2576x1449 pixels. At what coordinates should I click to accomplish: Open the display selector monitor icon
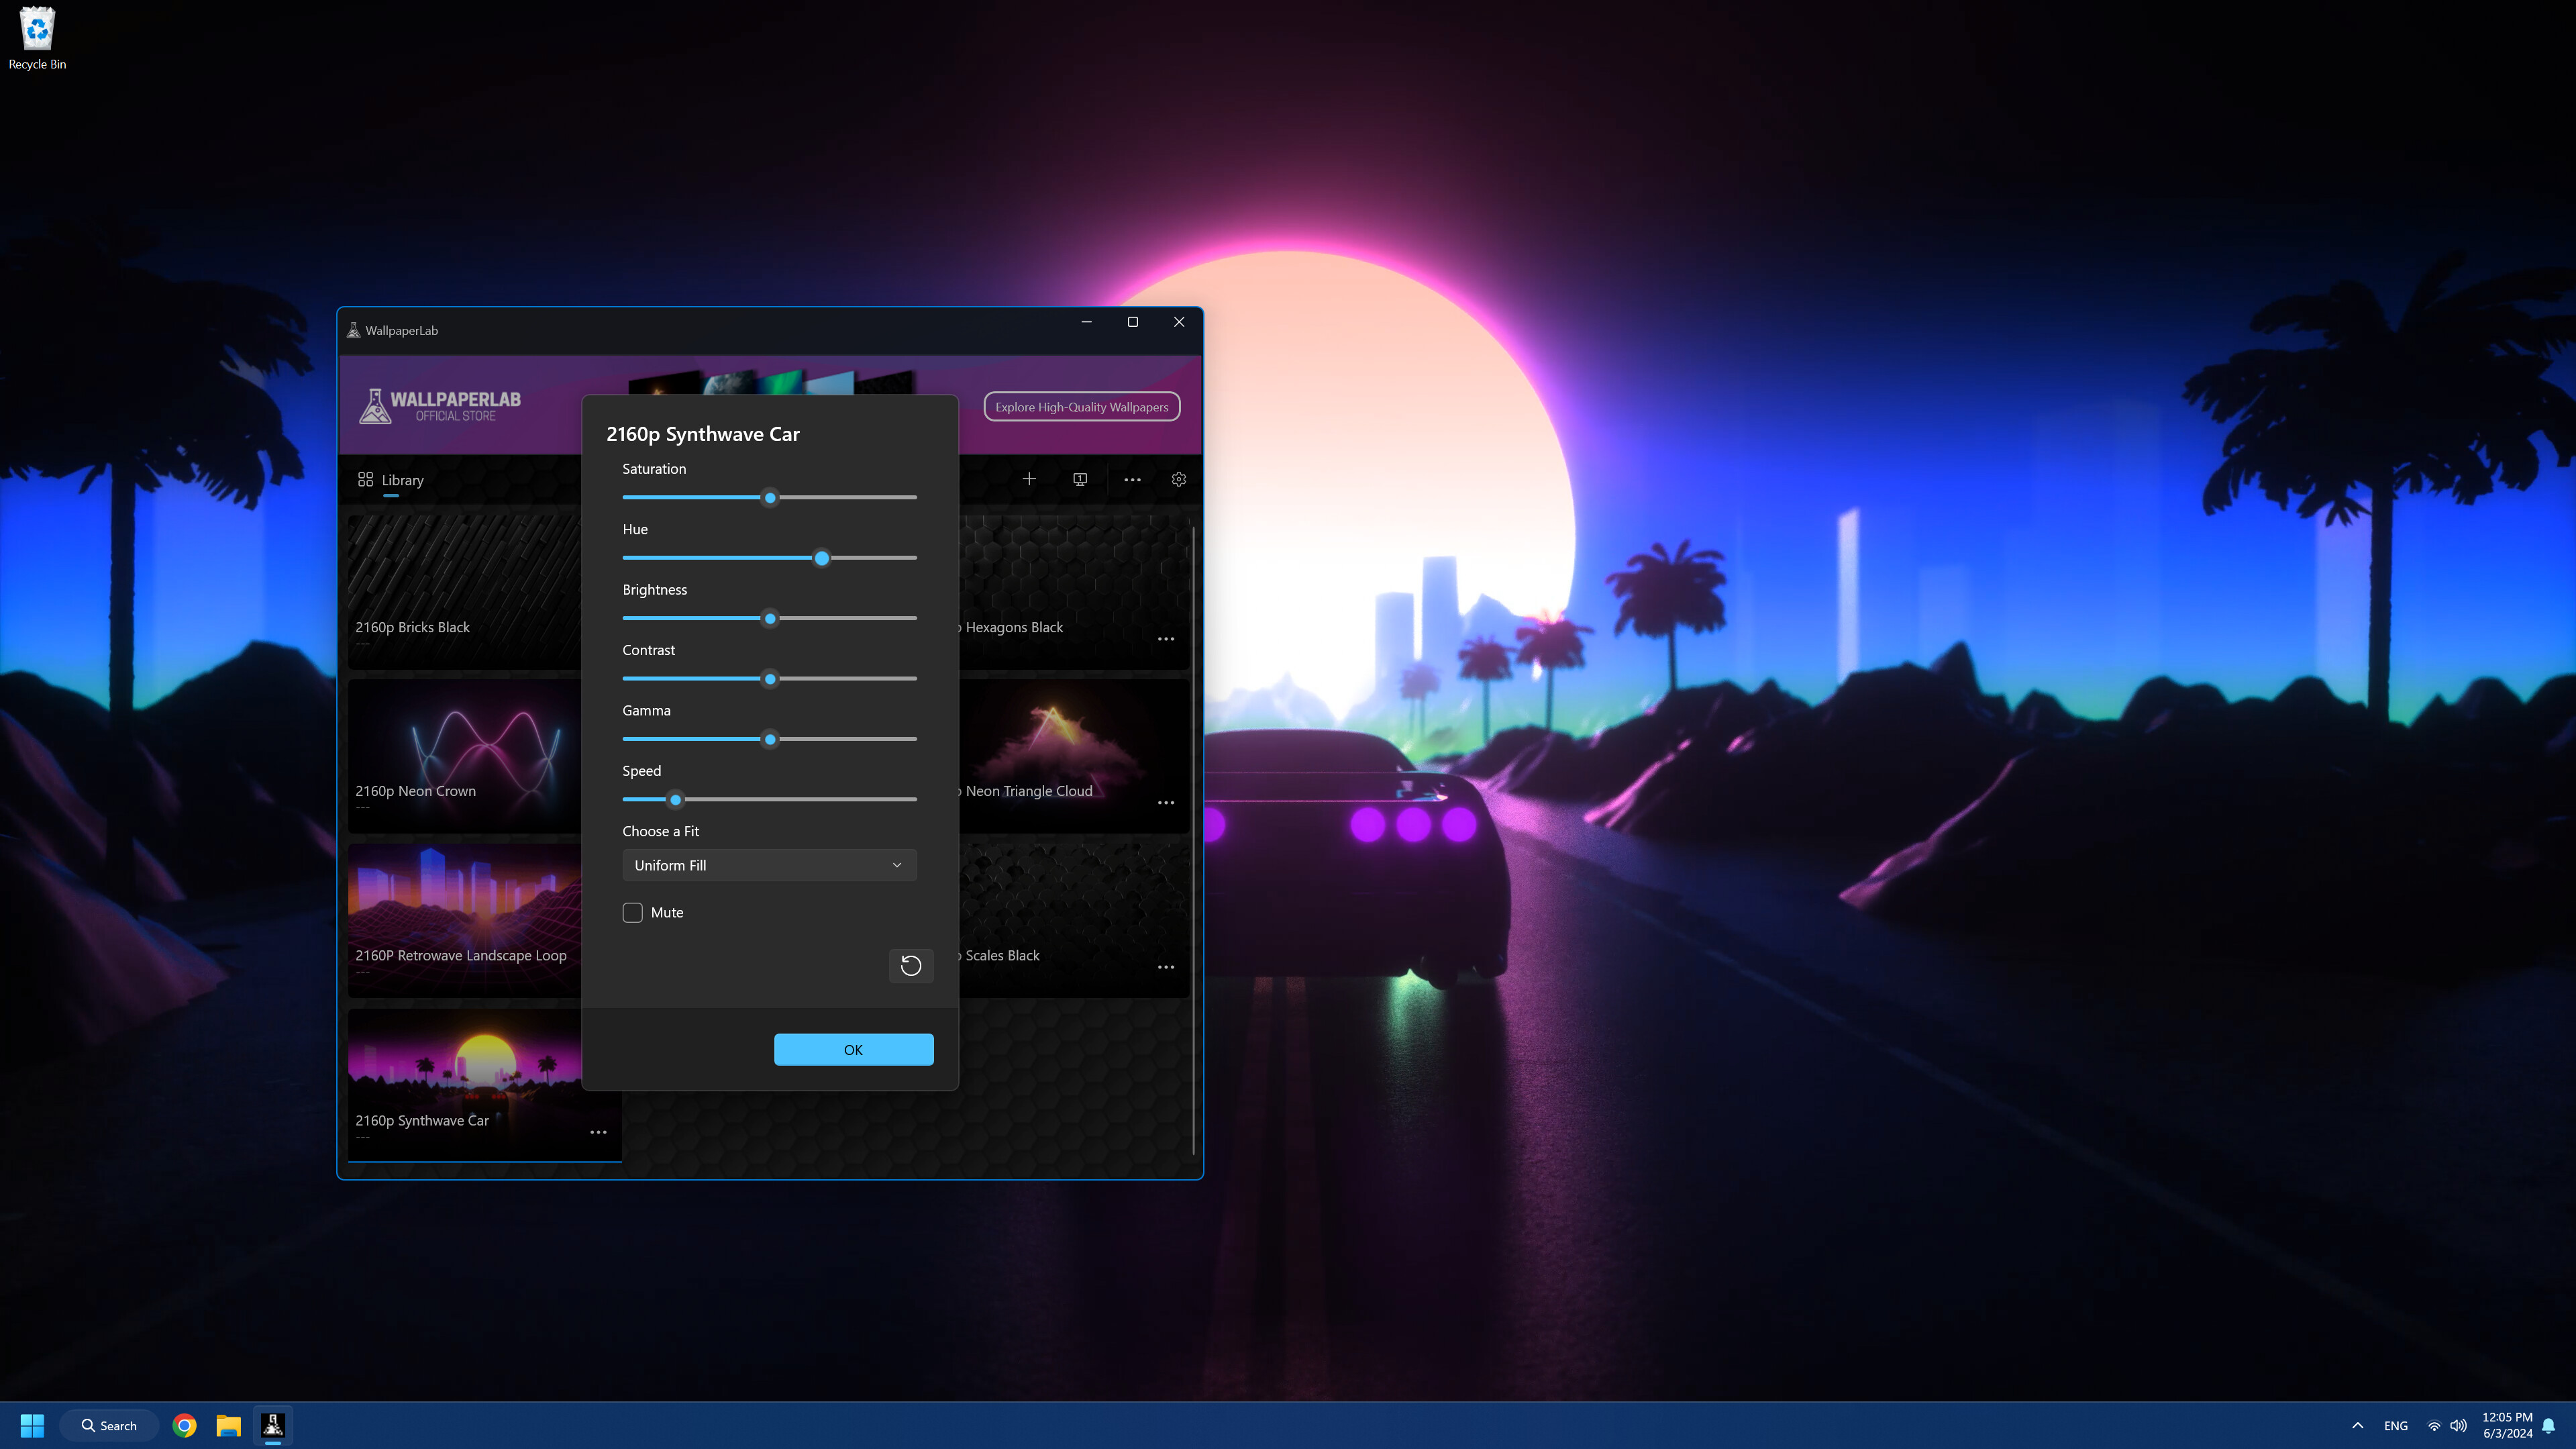coord(1080,478)
